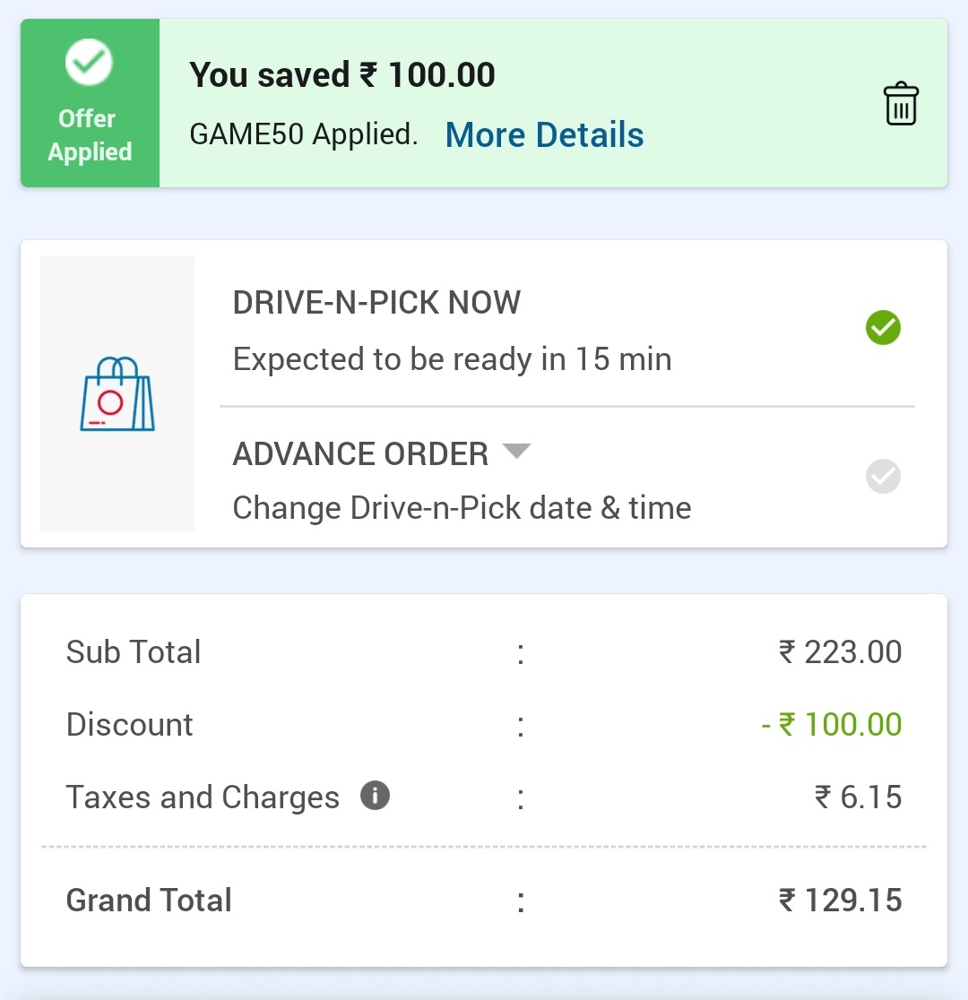
Task: Click the GAME50 Applied text
Action: (x=304, y=135)
